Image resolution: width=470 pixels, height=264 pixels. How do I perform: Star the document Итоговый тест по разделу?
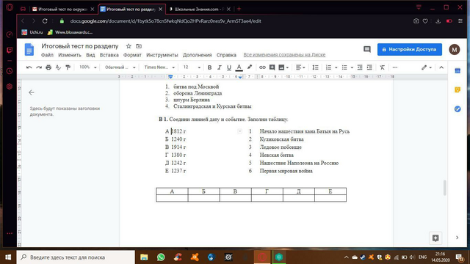coord(129,46)
